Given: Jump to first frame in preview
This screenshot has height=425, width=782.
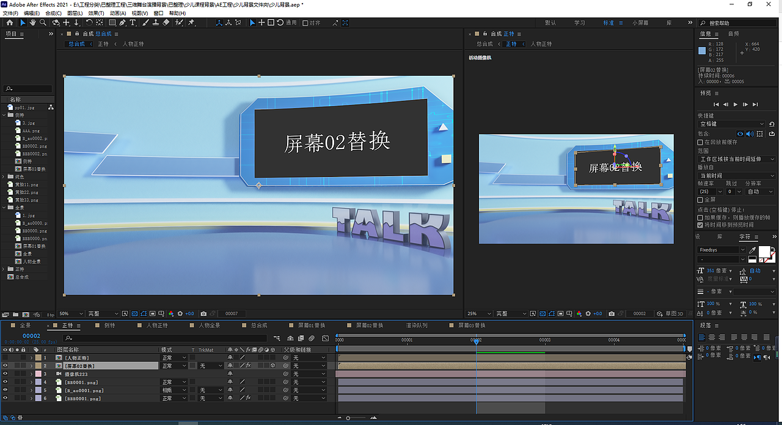Looking at the screenshot, I should click(716, 105).
